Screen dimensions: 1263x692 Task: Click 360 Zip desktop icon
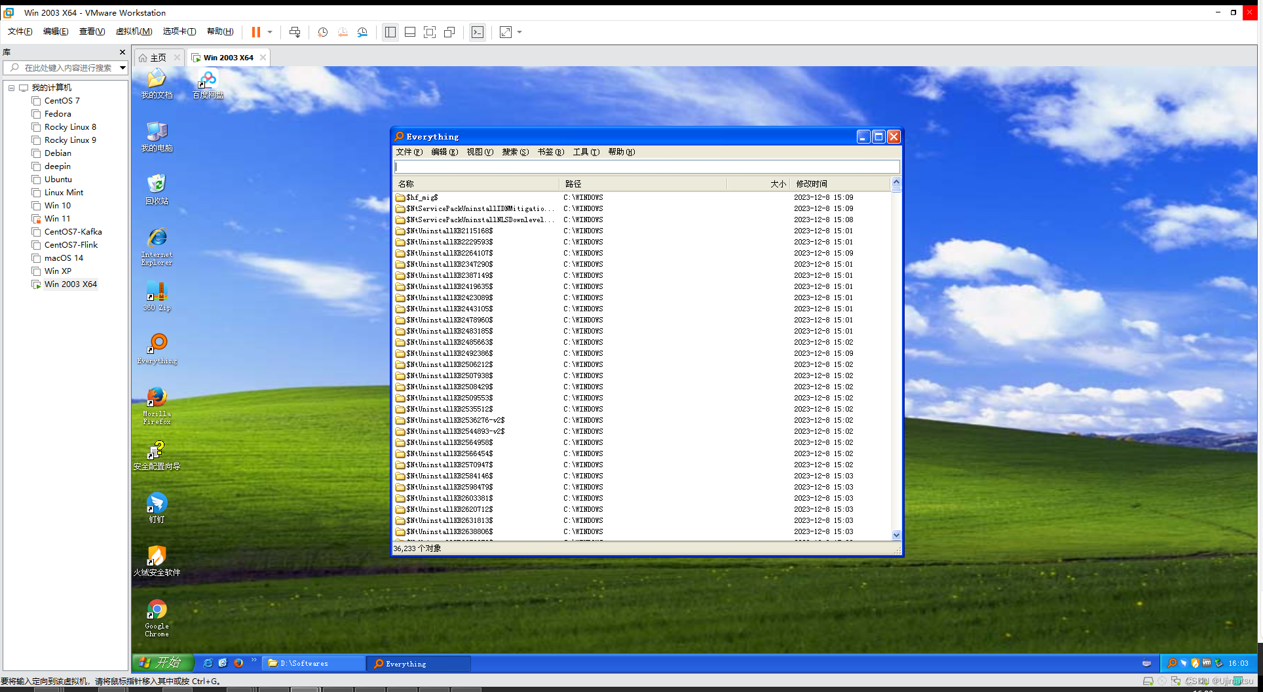(157, 296)
